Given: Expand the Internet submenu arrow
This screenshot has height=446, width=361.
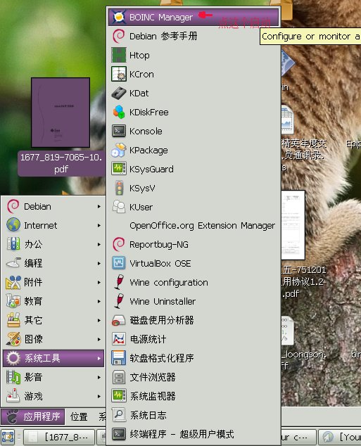Looking at the screenshot, I should click(x=99, y=225).
